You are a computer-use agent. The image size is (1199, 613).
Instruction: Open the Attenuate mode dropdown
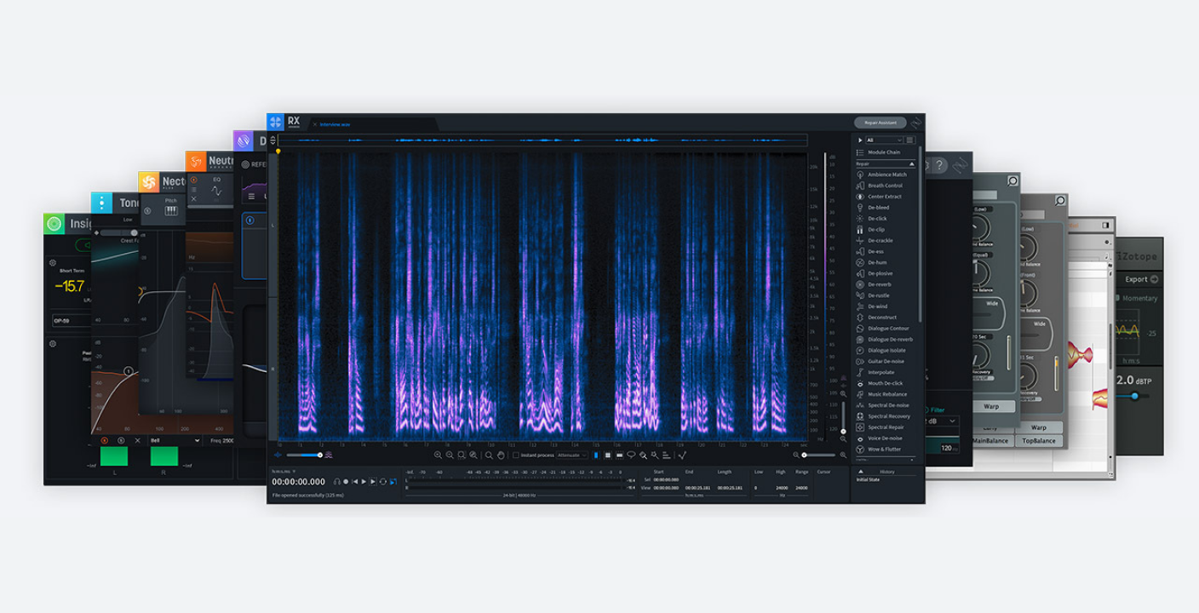[x=572, y=455]
